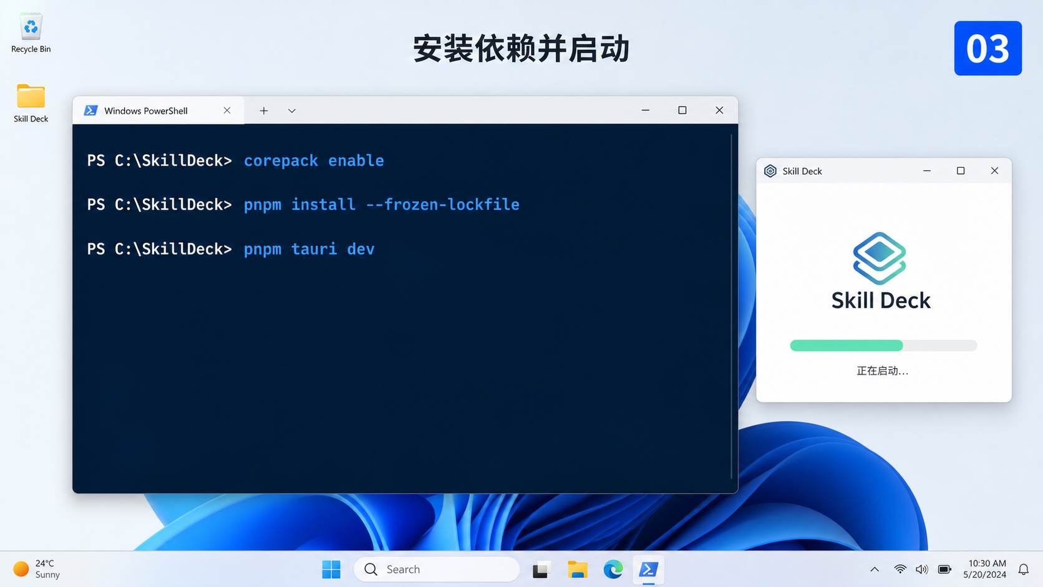Image resolution: width=1043 pixels, height=587 pixels.
Task: Open the Windows Start menu
Action: click(x=331, y=570)
